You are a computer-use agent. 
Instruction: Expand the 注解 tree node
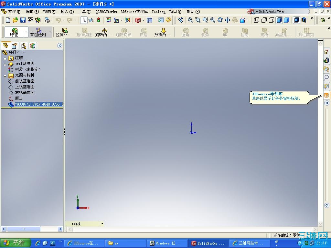coord(5,59)
